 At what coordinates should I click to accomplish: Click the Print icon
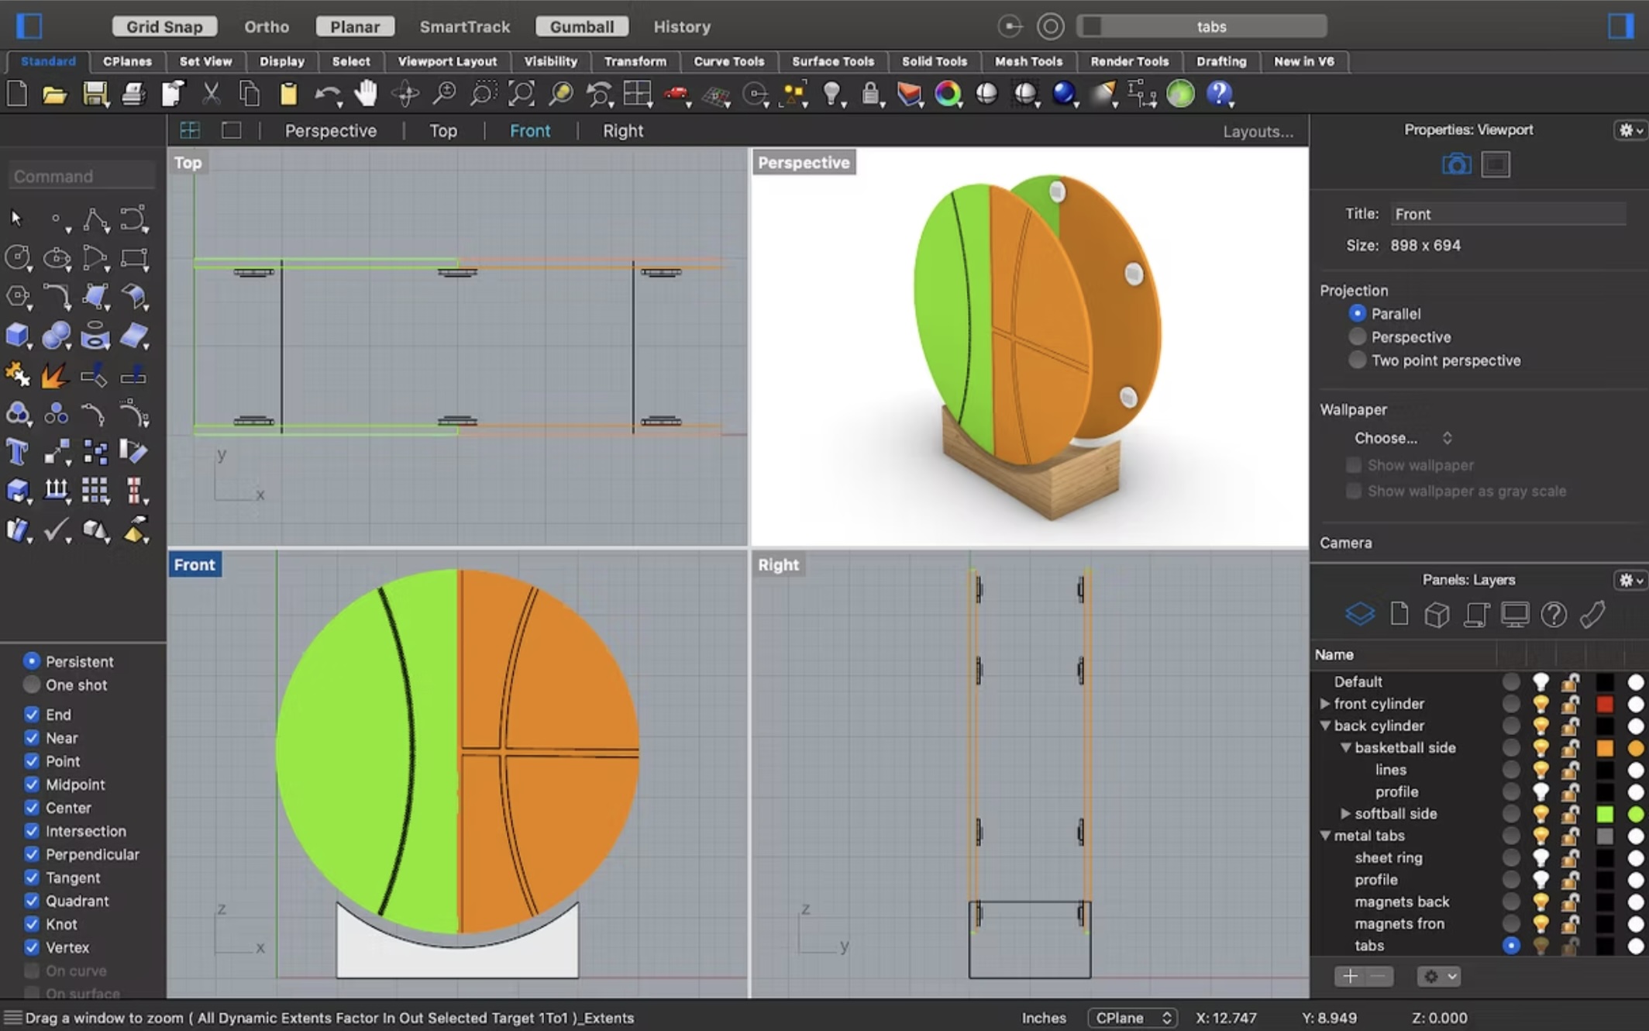coord(133,95)
